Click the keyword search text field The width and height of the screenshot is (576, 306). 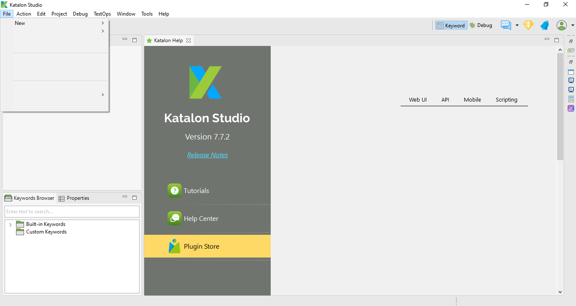[72, 212]
